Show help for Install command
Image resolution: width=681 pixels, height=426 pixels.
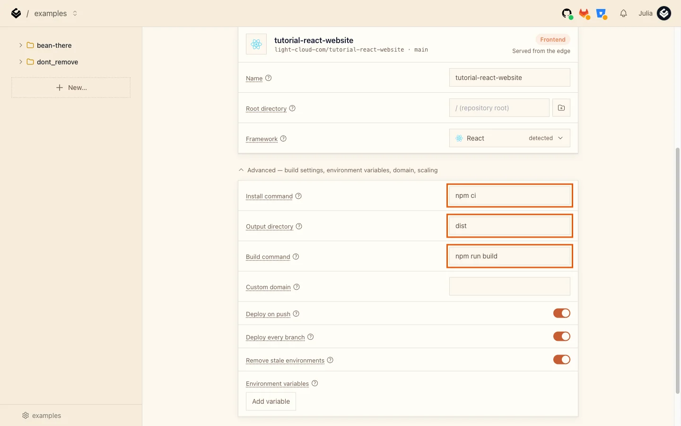[x=298, y=196]
